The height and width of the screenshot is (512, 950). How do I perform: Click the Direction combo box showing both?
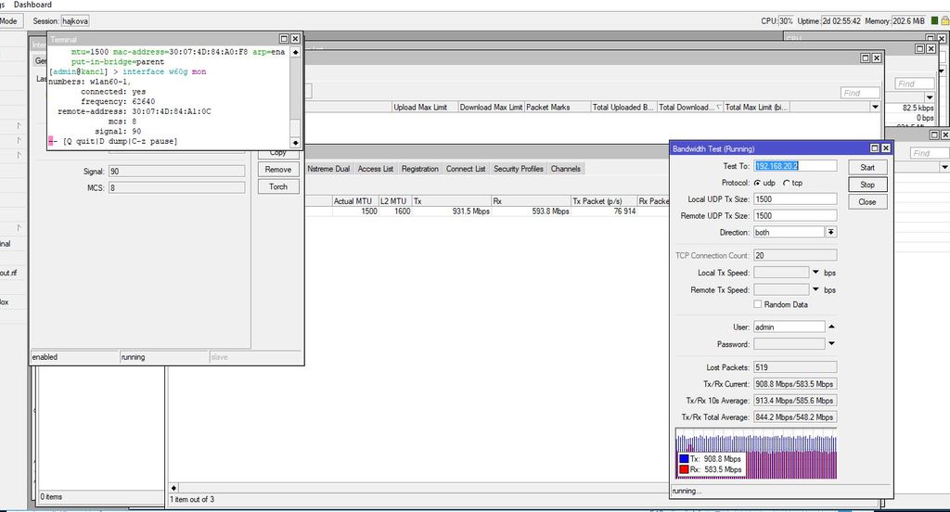pyautogui.click(x=789, y=232)
